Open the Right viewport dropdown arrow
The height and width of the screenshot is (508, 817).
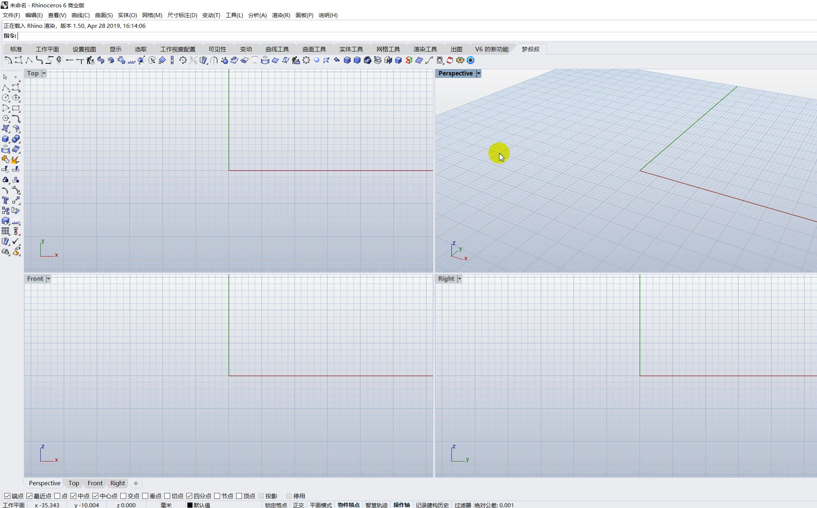[459, 279]
